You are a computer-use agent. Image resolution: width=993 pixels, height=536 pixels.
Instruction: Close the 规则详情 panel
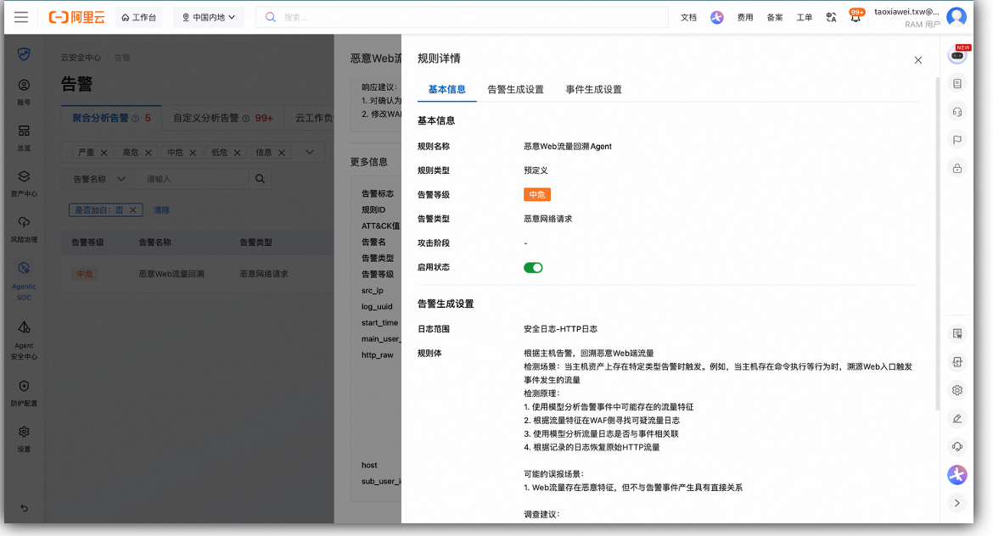pyautogui.click(x=918, y=60)
